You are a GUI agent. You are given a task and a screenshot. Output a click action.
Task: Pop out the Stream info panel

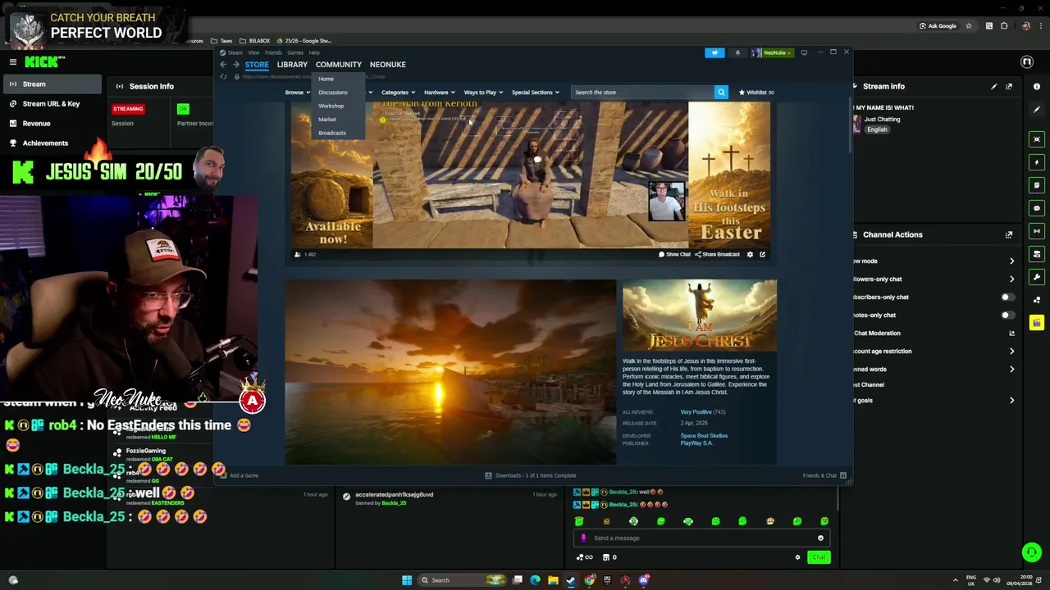coord(1009,86)
